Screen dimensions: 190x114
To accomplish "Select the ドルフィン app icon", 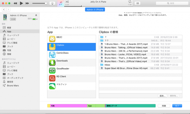I will 52,86.
